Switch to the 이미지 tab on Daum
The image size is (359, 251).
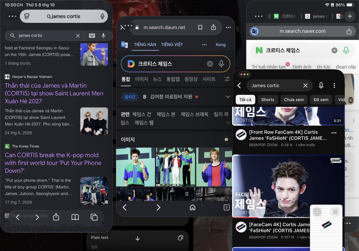141,79
